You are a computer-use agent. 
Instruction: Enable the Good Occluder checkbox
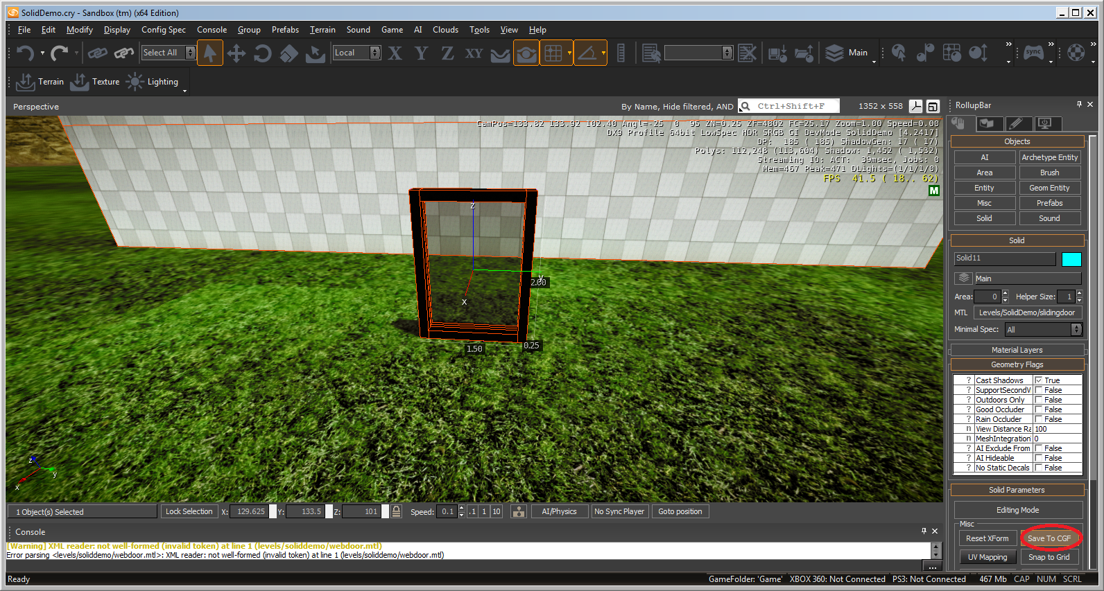(x=1039, y=409)
